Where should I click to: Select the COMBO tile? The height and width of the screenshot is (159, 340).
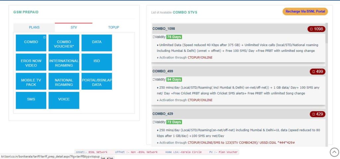[31, 43]
